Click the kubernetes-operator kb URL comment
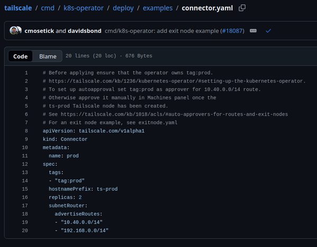The width and height of the screenshot is (317, 247). click(x=174, y=81)
